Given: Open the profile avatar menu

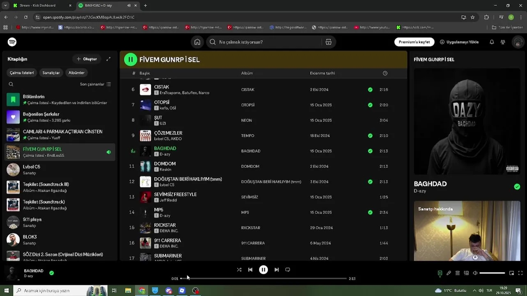Looking at the screenshot, I should point(518,42).
